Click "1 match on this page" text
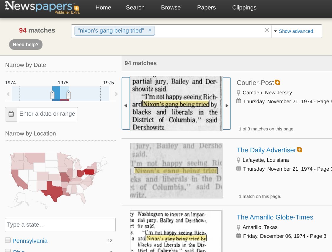The image size is (332, 252). (260, 196)
